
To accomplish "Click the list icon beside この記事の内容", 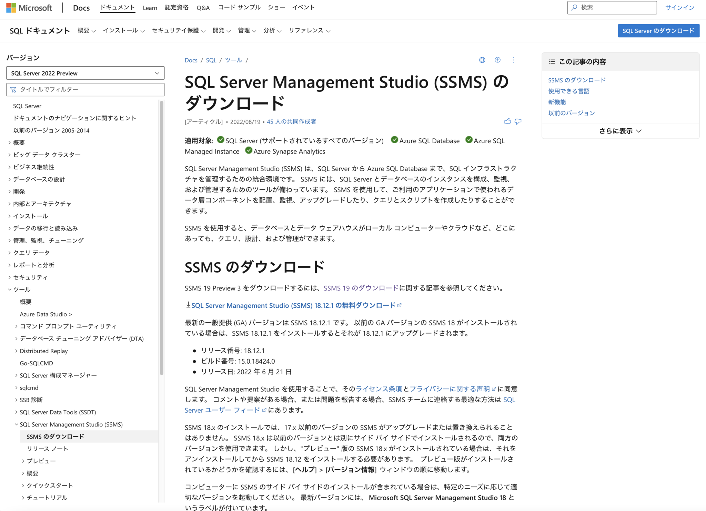I will tap(552, 61).
